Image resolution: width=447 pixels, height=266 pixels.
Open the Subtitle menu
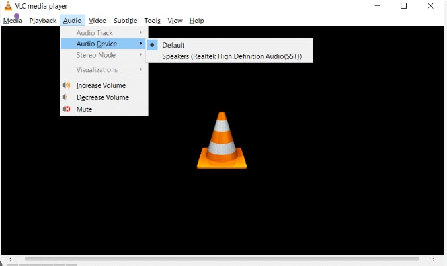126,21
